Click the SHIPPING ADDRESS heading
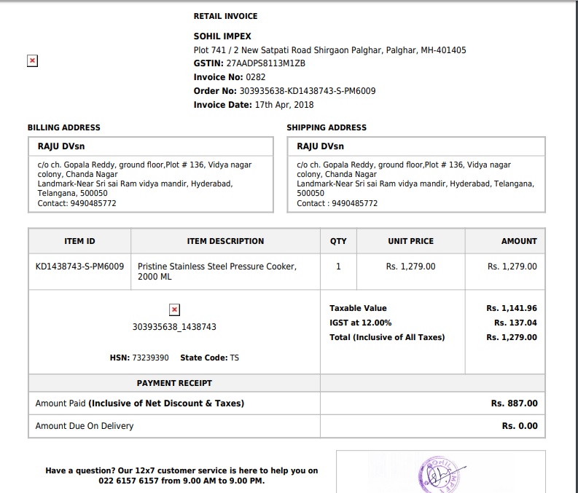This screenshot has width=578, height=493. coord(327,127)
